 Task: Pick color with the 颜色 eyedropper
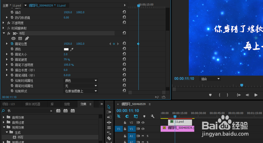[x=72, y=49]
